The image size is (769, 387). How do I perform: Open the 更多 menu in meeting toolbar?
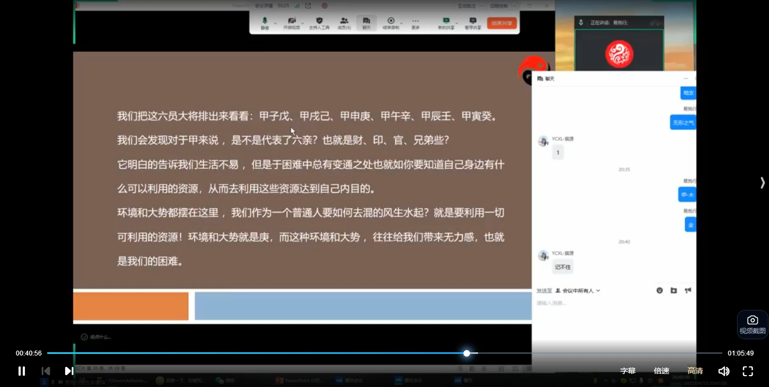coord(415,23)
